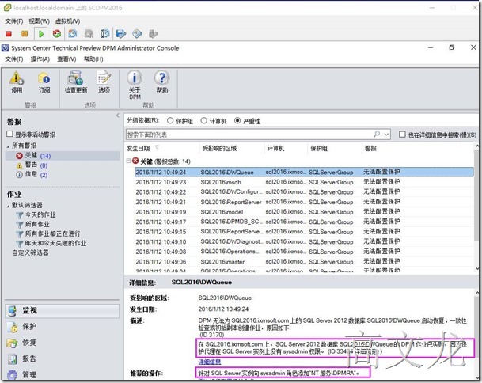Image resolution: width=482 pixels, height=383 pixels.
Task: Collapse the 默认筛选器 tree node
Action: (8, 205)
